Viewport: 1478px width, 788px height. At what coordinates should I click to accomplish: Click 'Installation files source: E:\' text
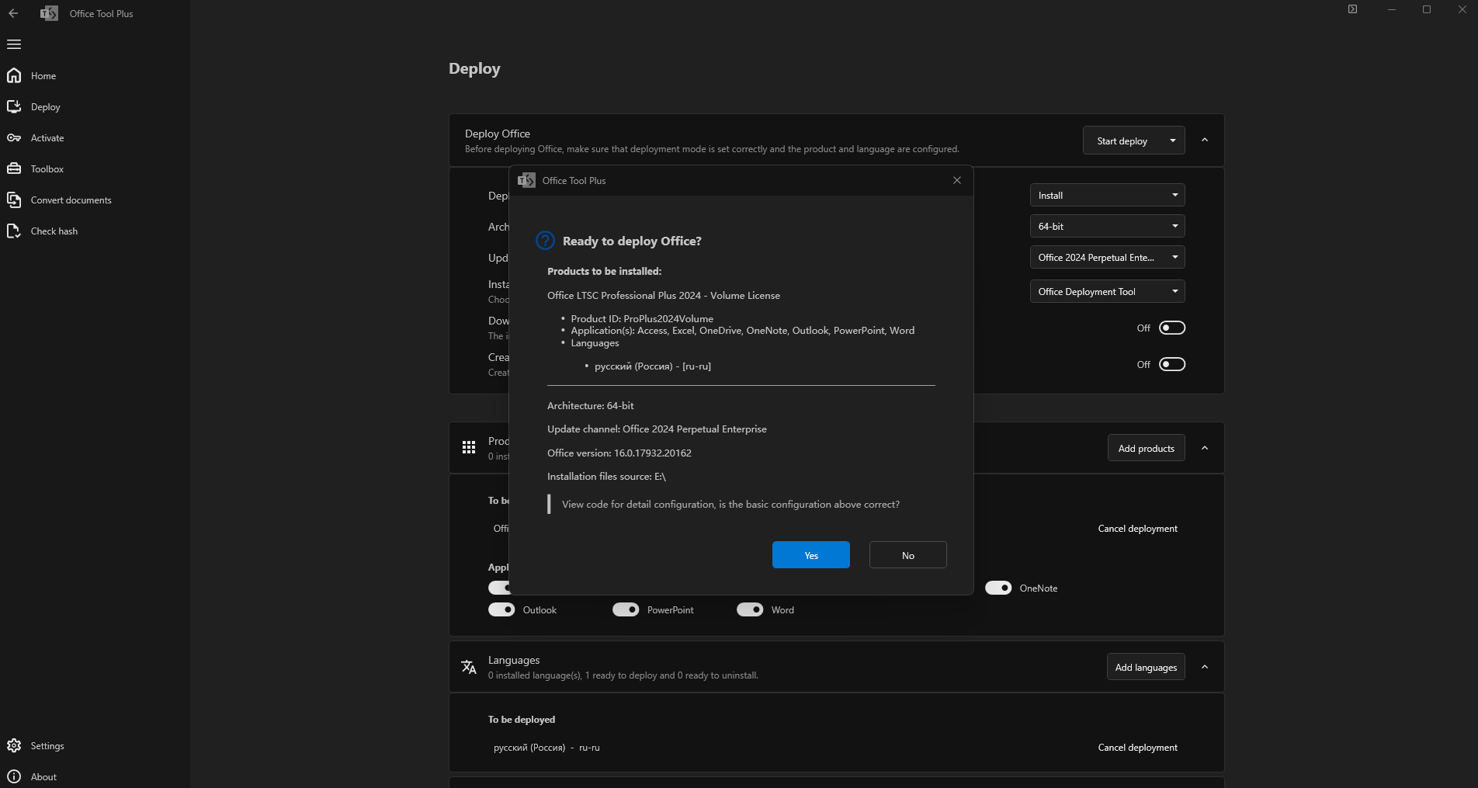[606, 477]
